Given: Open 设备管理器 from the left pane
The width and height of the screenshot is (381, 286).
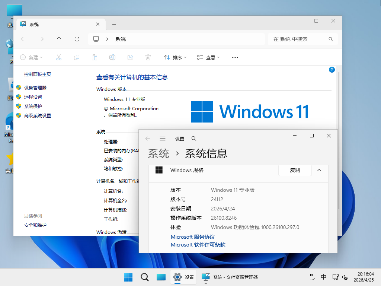Looking at the screenshot, I should click(35, 88).
